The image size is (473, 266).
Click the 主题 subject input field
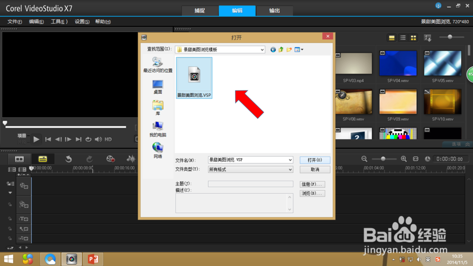click(x=250, y=184)
